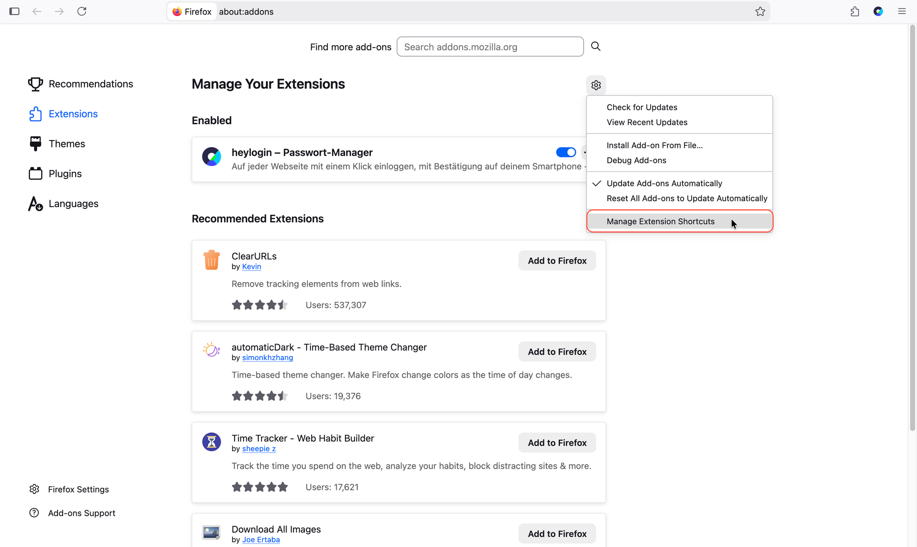The height and width of the screenshot is (547, 917).
Task: Click the ClearURLs star rating
Action: [x=260, y=305]
